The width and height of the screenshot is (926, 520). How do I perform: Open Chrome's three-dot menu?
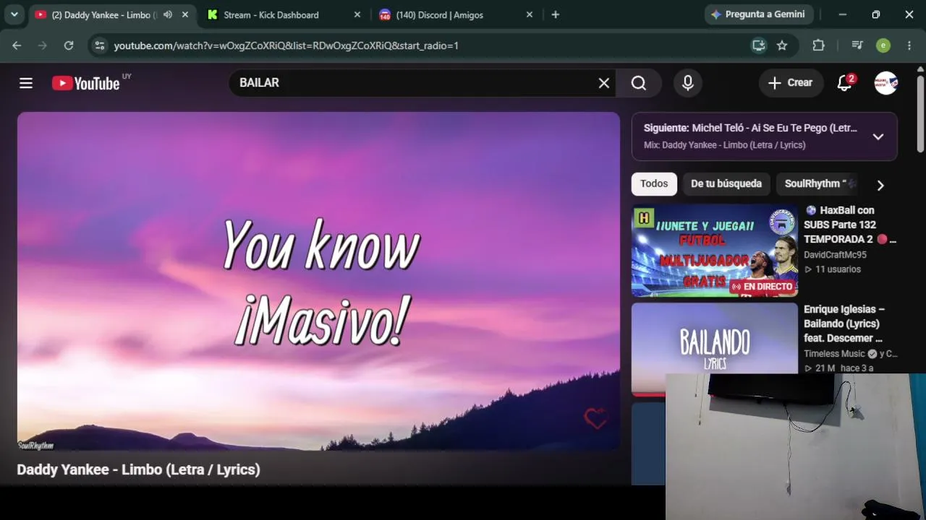coord(909,45)
